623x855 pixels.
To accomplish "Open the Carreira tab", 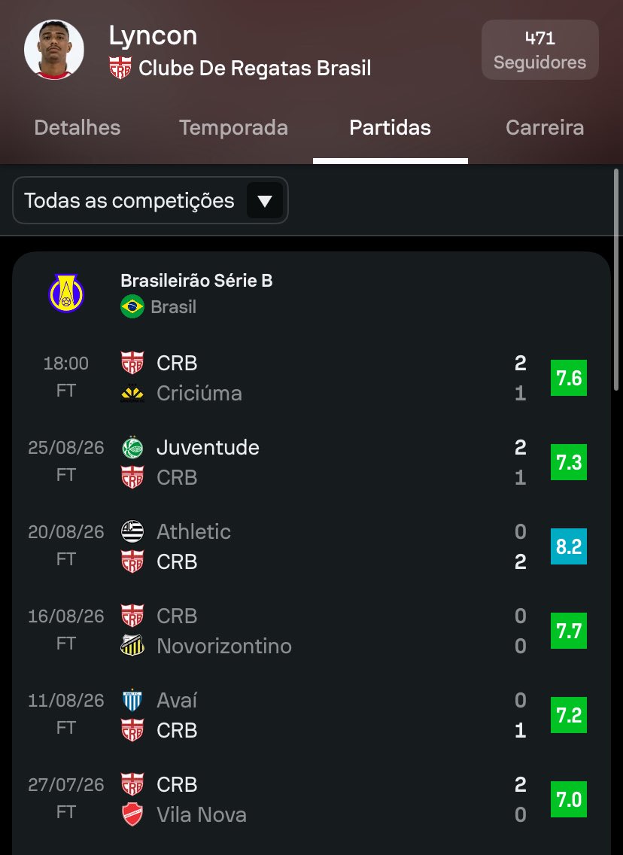I will click(545, 128).
